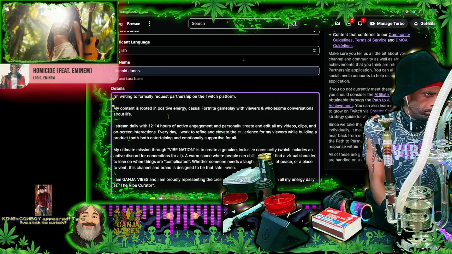Click 'HOMICIDE (FEAT. EMINEM)' song title
The height and width of the screenshot is (254, 452).
[63, 71]
